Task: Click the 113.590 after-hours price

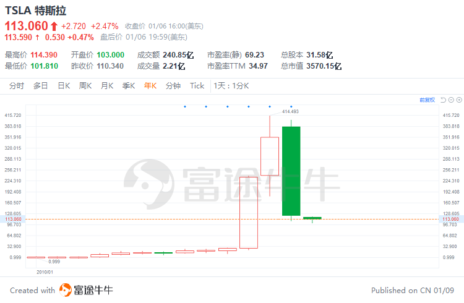Action: coord(19,37)
